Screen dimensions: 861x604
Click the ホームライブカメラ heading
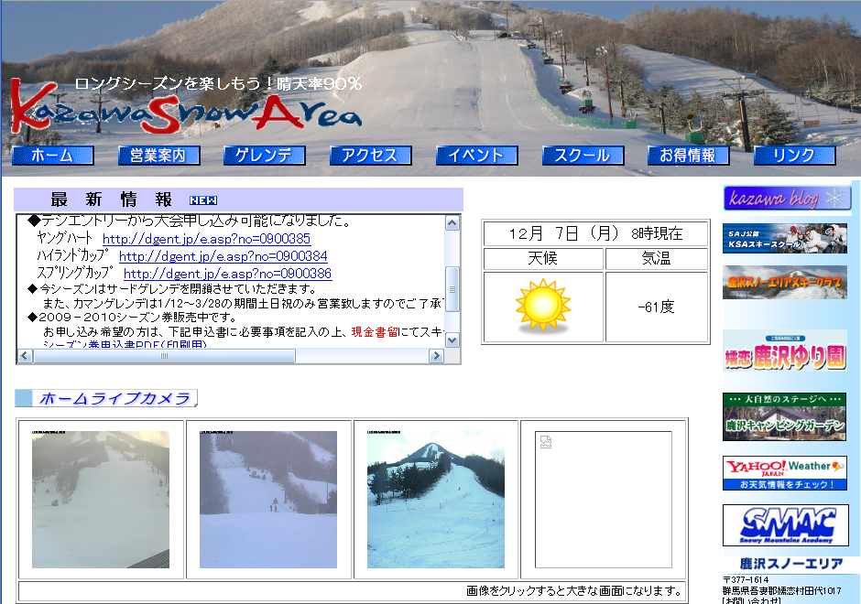click(x=106, y=398)
